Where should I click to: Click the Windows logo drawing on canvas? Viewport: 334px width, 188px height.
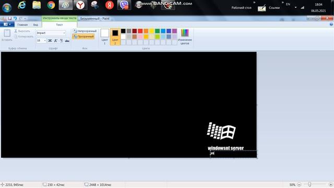221,131
